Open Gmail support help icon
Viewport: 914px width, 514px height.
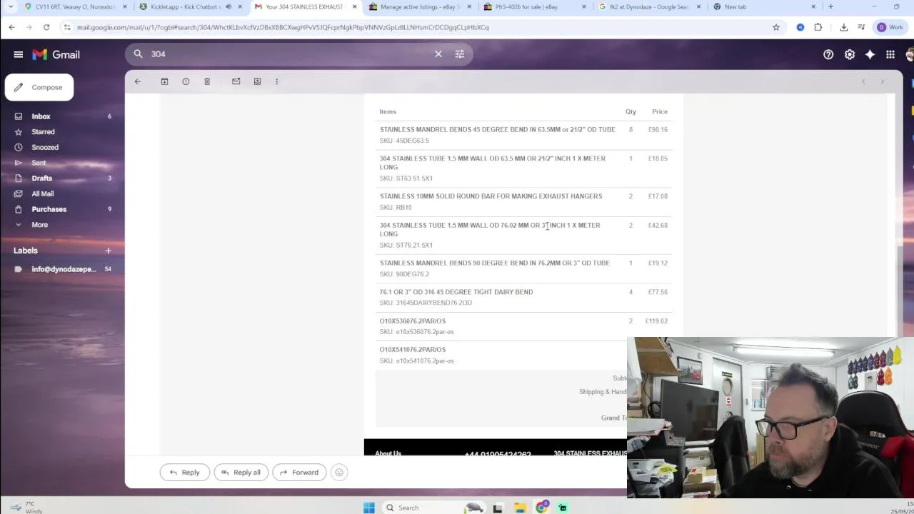point(828,54)
